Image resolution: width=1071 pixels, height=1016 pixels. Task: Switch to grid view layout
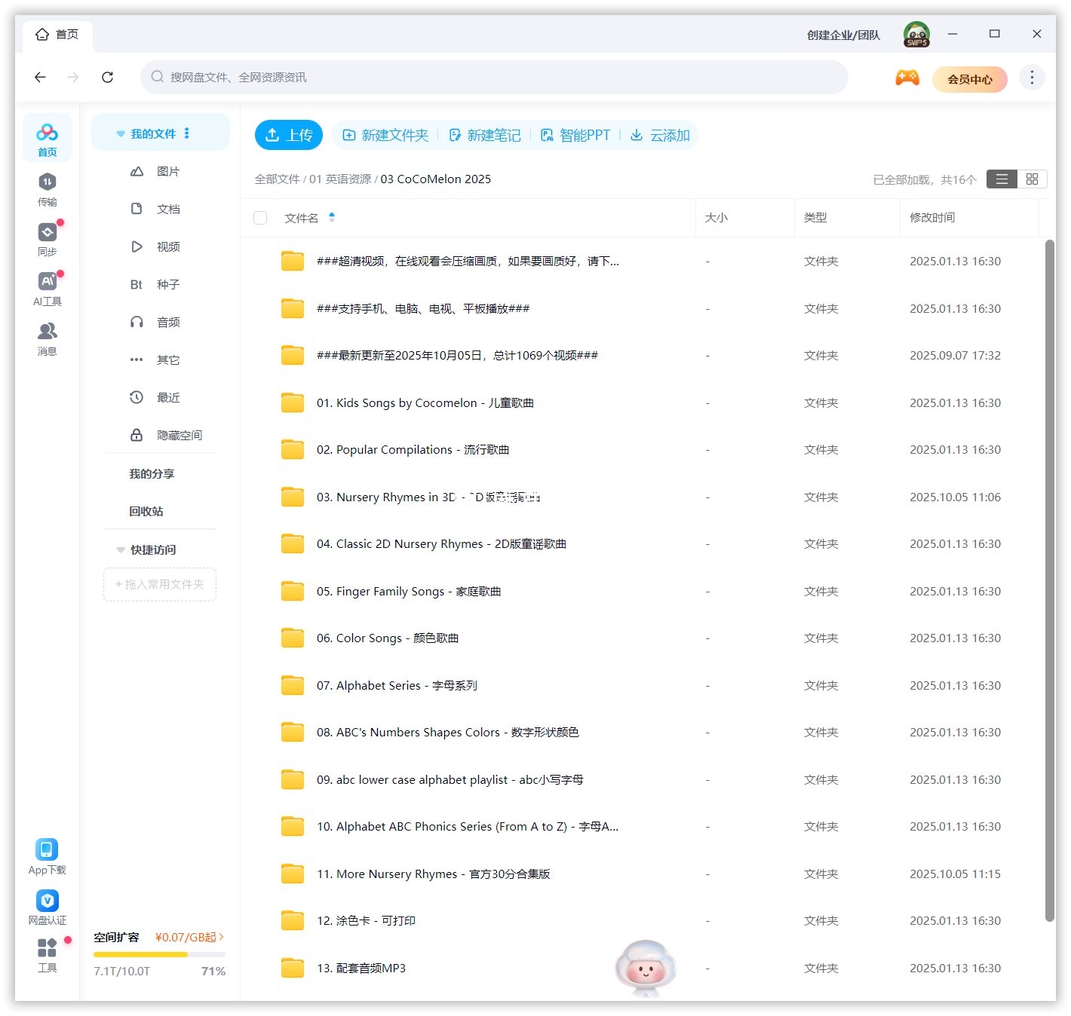[1033, 179]
